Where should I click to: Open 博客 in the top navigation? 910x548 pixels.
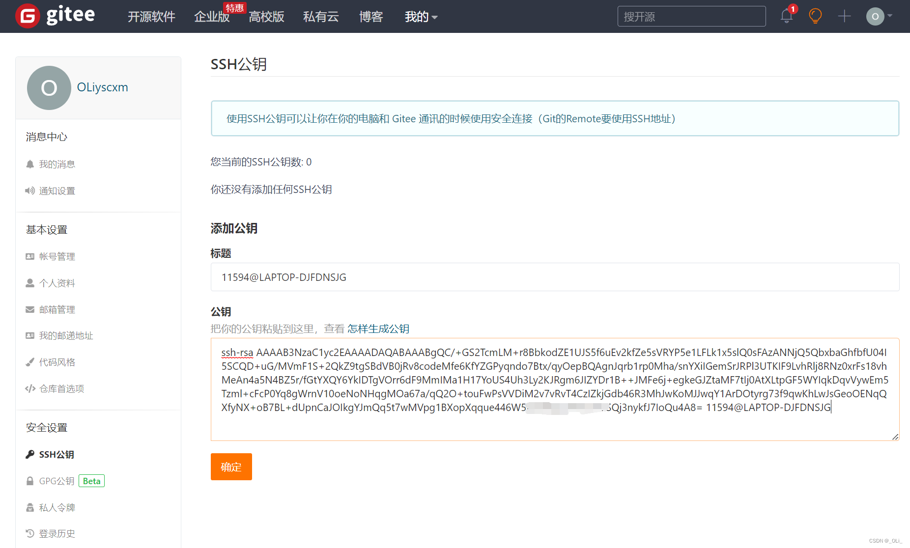(x=371, y=17)
